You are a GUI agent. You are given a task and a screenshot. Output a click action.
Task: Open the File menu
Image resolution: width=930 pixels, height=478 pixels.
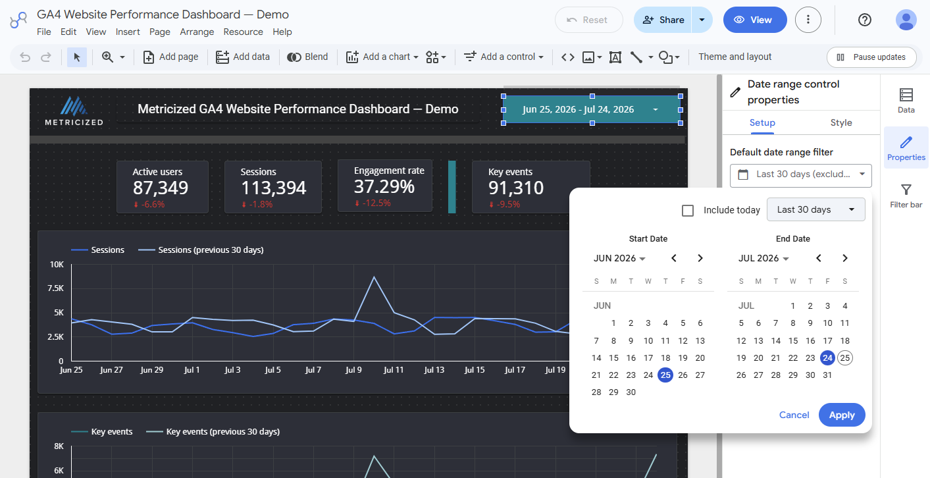click(44, 32)
